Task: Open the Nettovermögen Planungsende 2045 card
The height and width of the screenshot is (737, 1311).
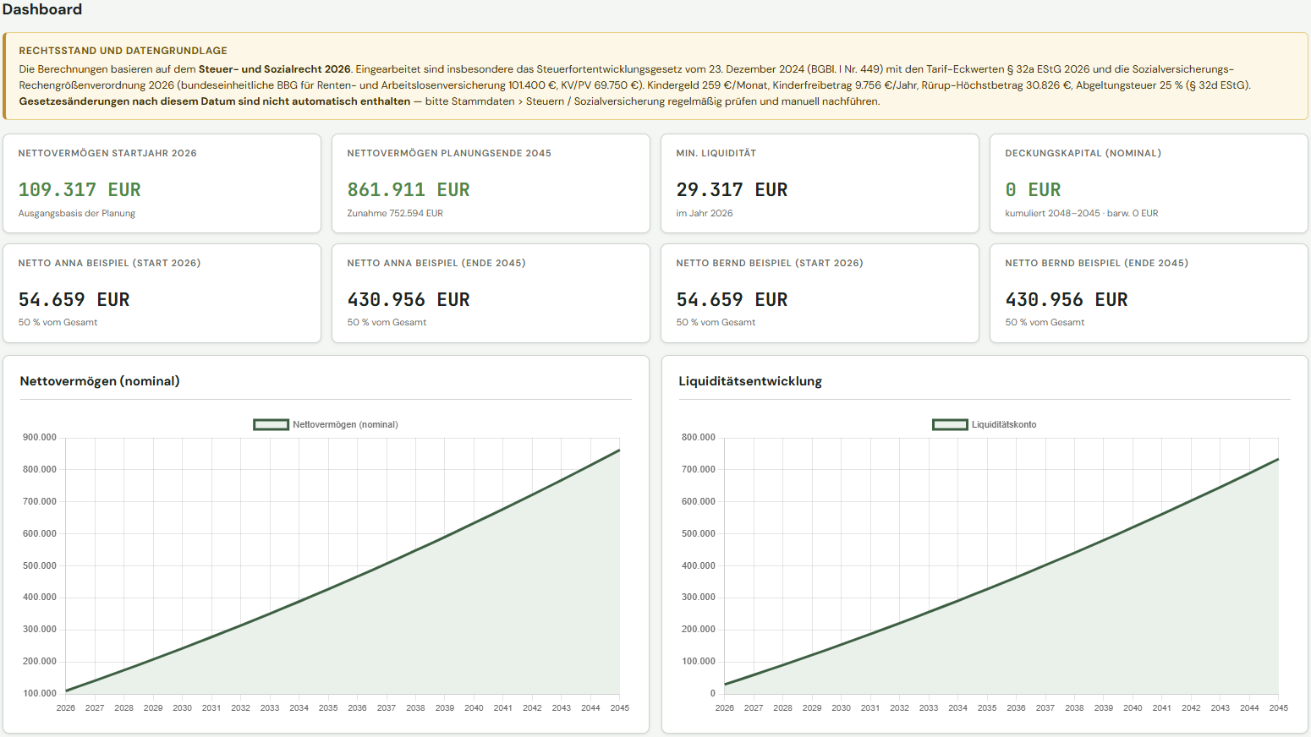Action: 491,183
